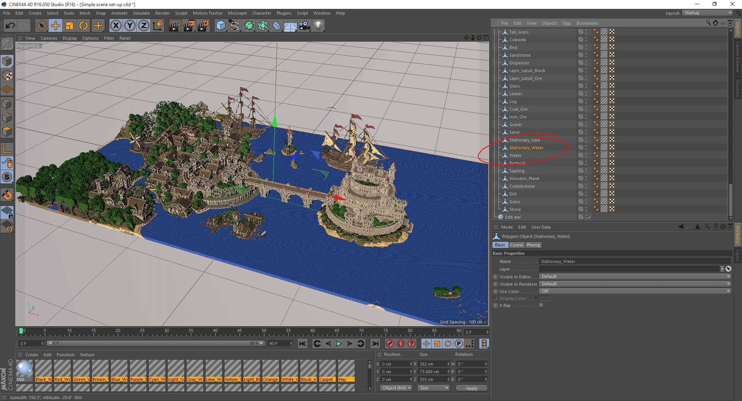The height and width of the screenshot is (401, 742).
Task: Open the Object (Rel) coordinate dropdown
Action: (x=397, y=388)
